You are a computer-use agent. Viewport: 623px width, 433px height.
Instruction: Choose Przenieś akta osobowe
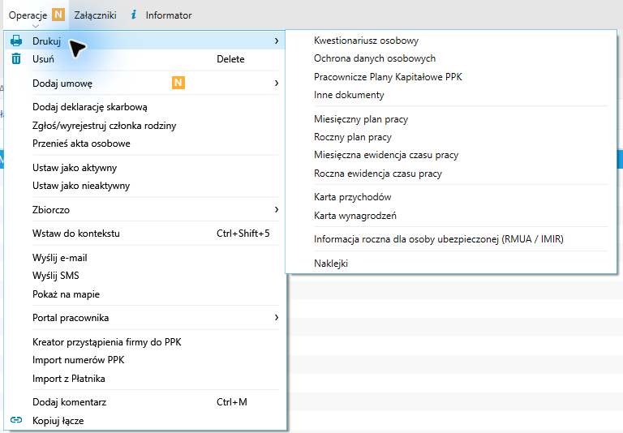pos(145,144)
